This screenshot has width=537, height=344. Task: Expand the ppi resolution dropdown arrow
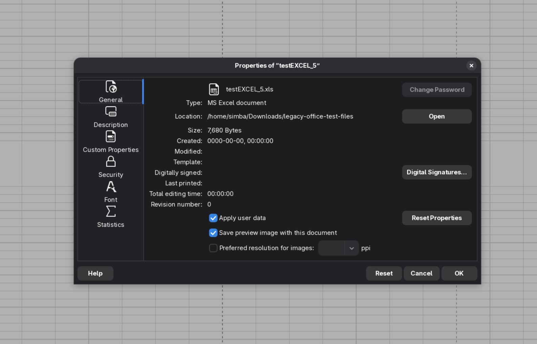pos(352,248)
